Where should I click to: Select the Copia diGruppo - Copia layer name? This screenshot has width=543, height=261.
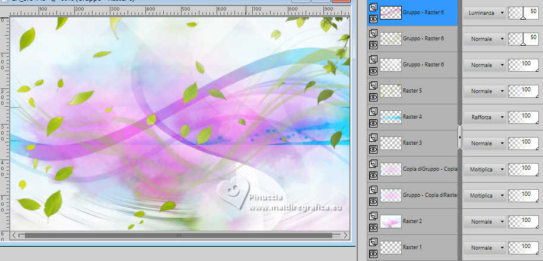(x=430, y=169)
